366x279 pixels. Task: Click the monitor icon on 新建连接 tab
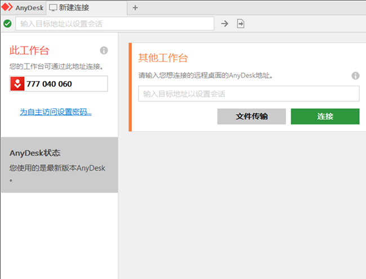53,8
